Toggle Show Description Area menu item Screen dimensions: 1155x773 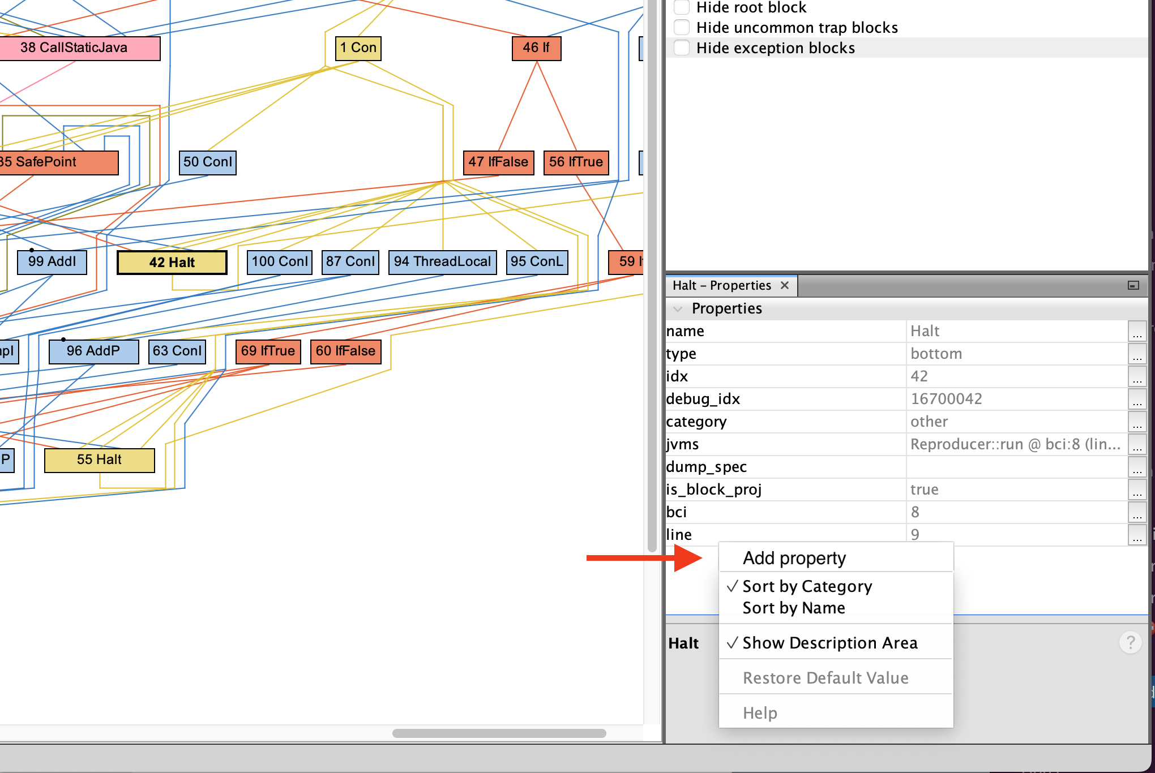pyautogui.click(x=829, y=643)
